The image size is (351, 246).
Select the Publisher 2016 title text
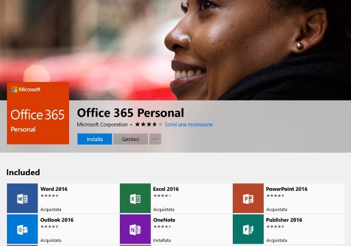pos(284,220)
